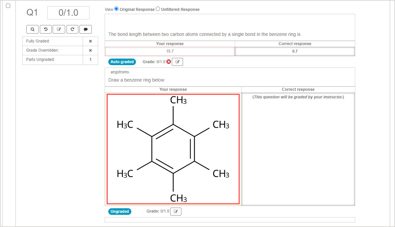Click the Ungraded badge
Screen dimensions: 395x227
119,211
